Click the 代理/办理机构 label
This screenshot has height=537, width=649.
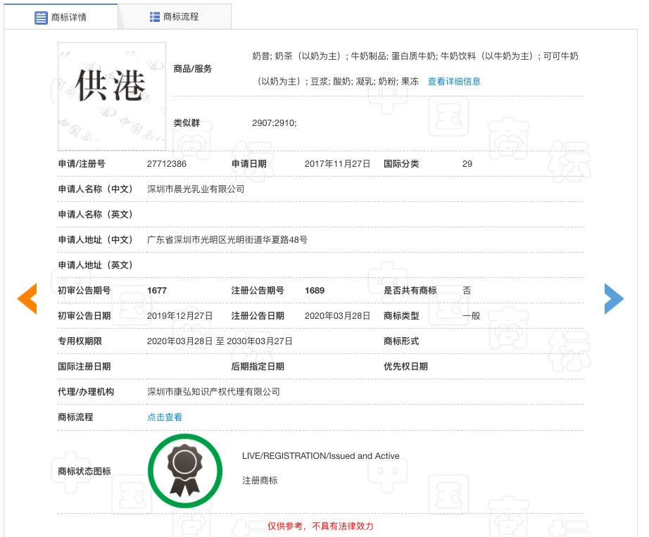(86, 392)
